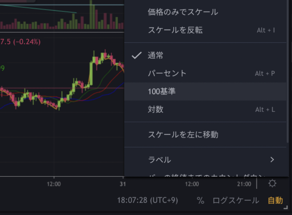The height and width of the screenshot is (215, 292).
Task: Click the red (-0.24%) price change label
Action: click(27, 42)
